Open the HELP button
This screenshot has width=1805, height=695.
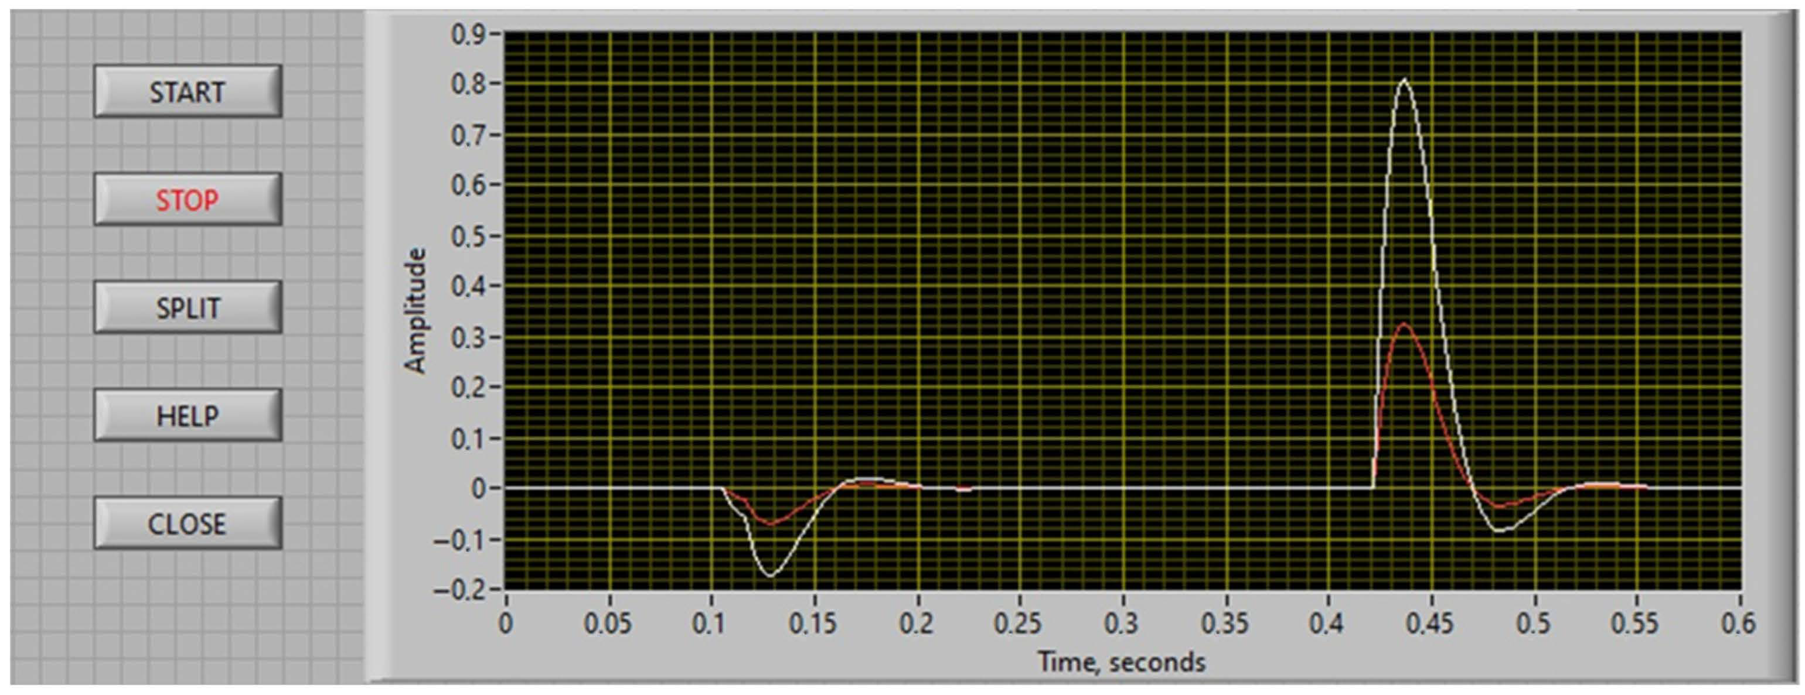pyautogui.click(x=188, y=416)
